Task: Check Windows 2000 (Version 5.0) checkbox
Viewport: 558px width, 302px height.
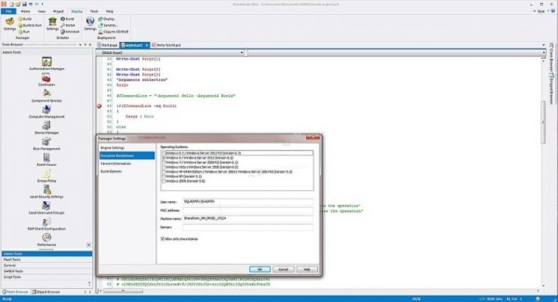Action: click(x=164, y=181)
